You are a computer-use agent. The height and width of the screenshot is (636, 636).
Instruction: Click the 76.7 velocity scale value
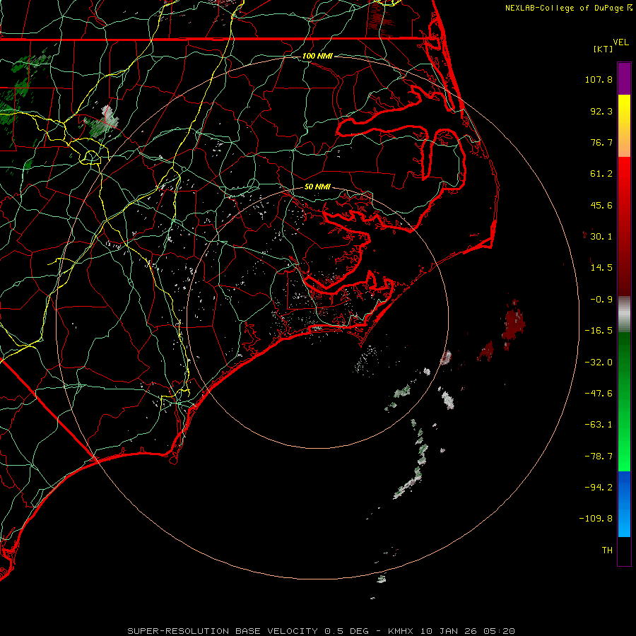point(601,142)
